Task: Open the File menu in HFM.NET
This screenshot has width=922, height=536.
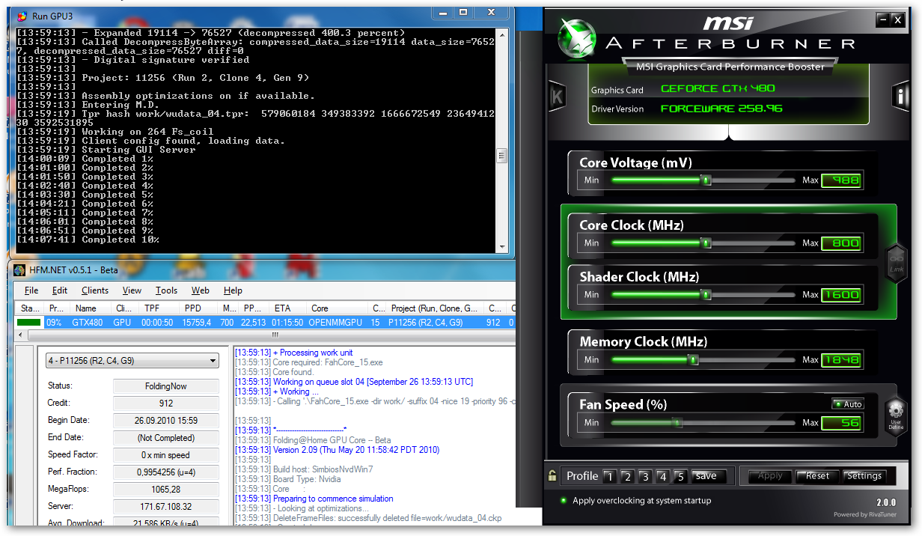Action: [x=31, y=290]
